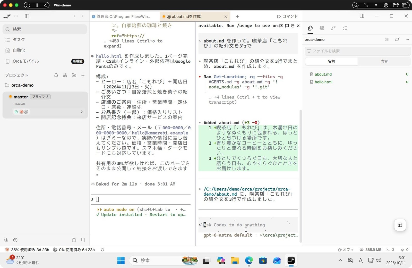
Task: Click the コマンド run button
Action: (x=287, y=16)
